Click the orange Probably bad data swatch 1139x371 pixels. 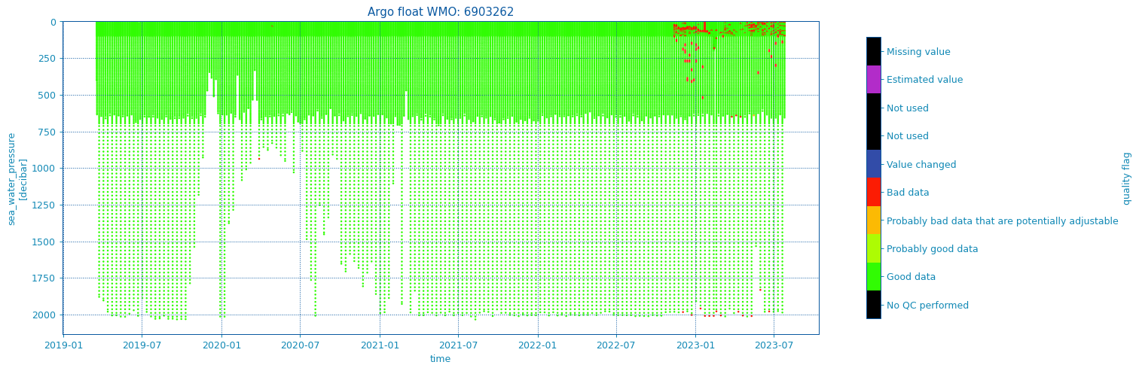coord(873,220)
